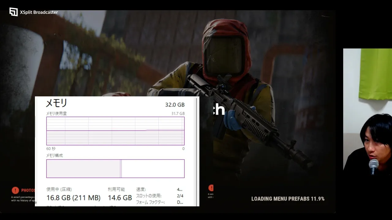
Task: Click the 速度: label
Action: [x=141, y=189]
